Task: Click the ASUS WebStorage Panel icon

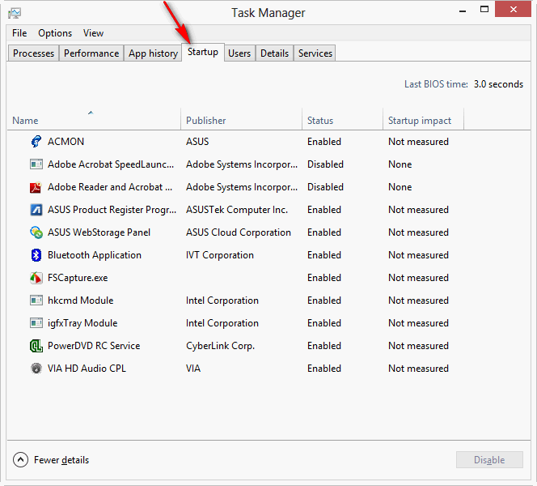Action: click(x=36, y=232)
